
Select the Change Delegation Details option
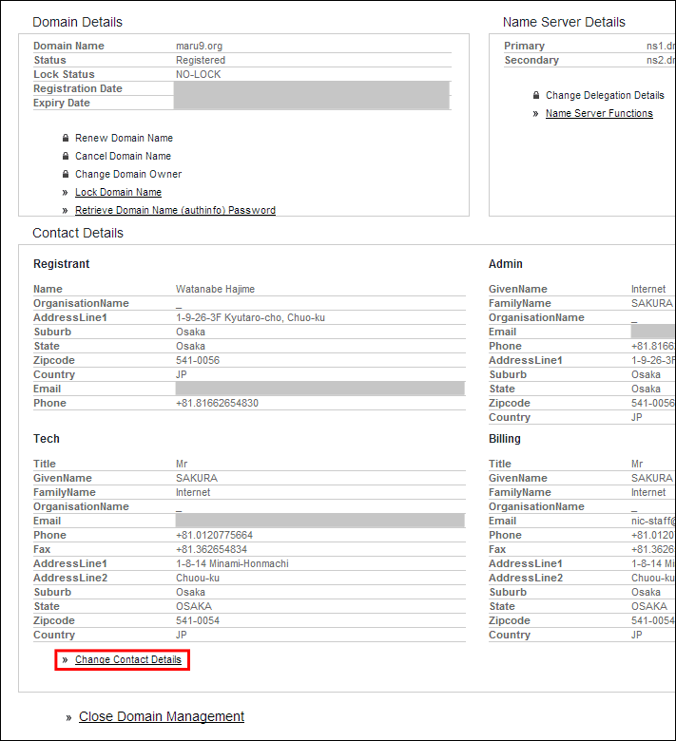605,96
